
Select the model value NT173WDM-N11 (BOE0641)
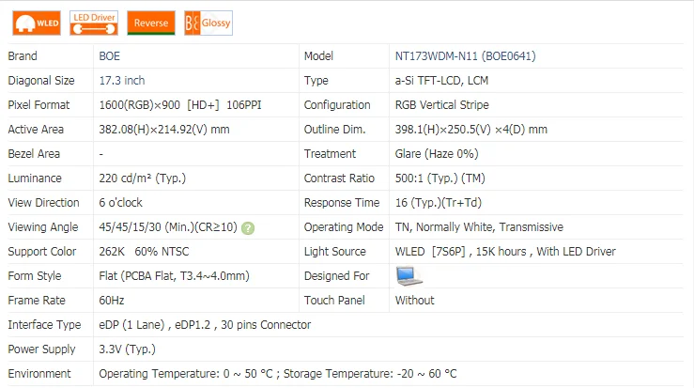[465, 56]
